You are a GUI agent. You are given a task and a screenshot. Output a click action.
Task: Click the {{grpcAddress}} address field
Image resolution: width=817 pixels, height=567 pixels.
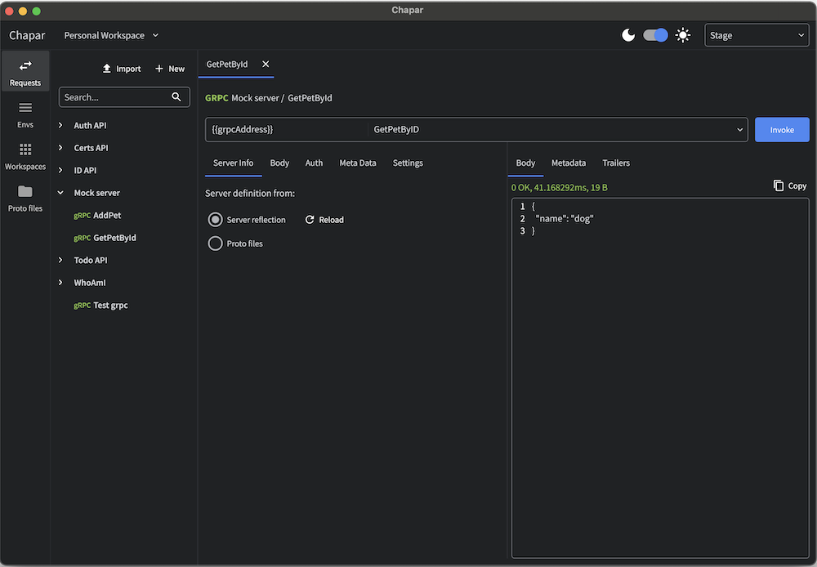[x=287, y=129]
